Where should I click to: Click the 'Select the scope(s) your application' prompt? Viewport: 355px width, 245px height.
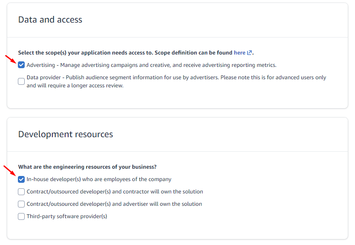point(125,53)
